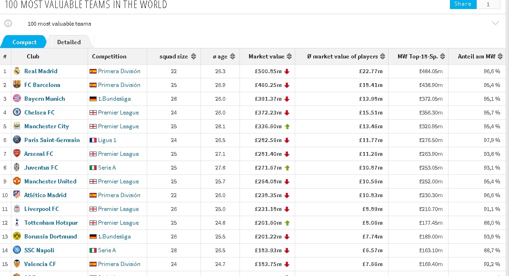509x276 pixels.
Task: Switch to the Detailed tab
Action: 69,42
